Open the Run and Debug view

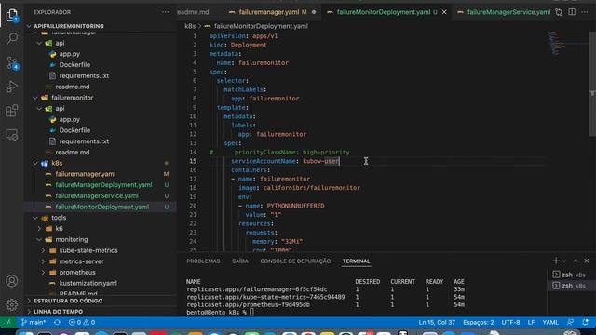pos(12,87)
